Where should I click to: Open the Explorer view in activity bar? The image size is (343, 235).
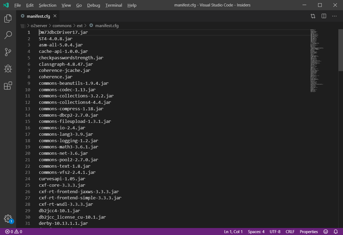(x=8, y=19)
